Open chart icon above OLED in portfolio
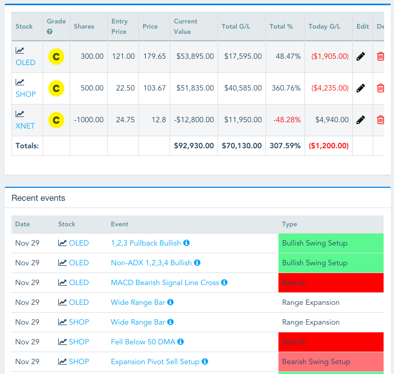Image resolution: width=394 pixels, height=374 pixels. click(x=20, y=50)
